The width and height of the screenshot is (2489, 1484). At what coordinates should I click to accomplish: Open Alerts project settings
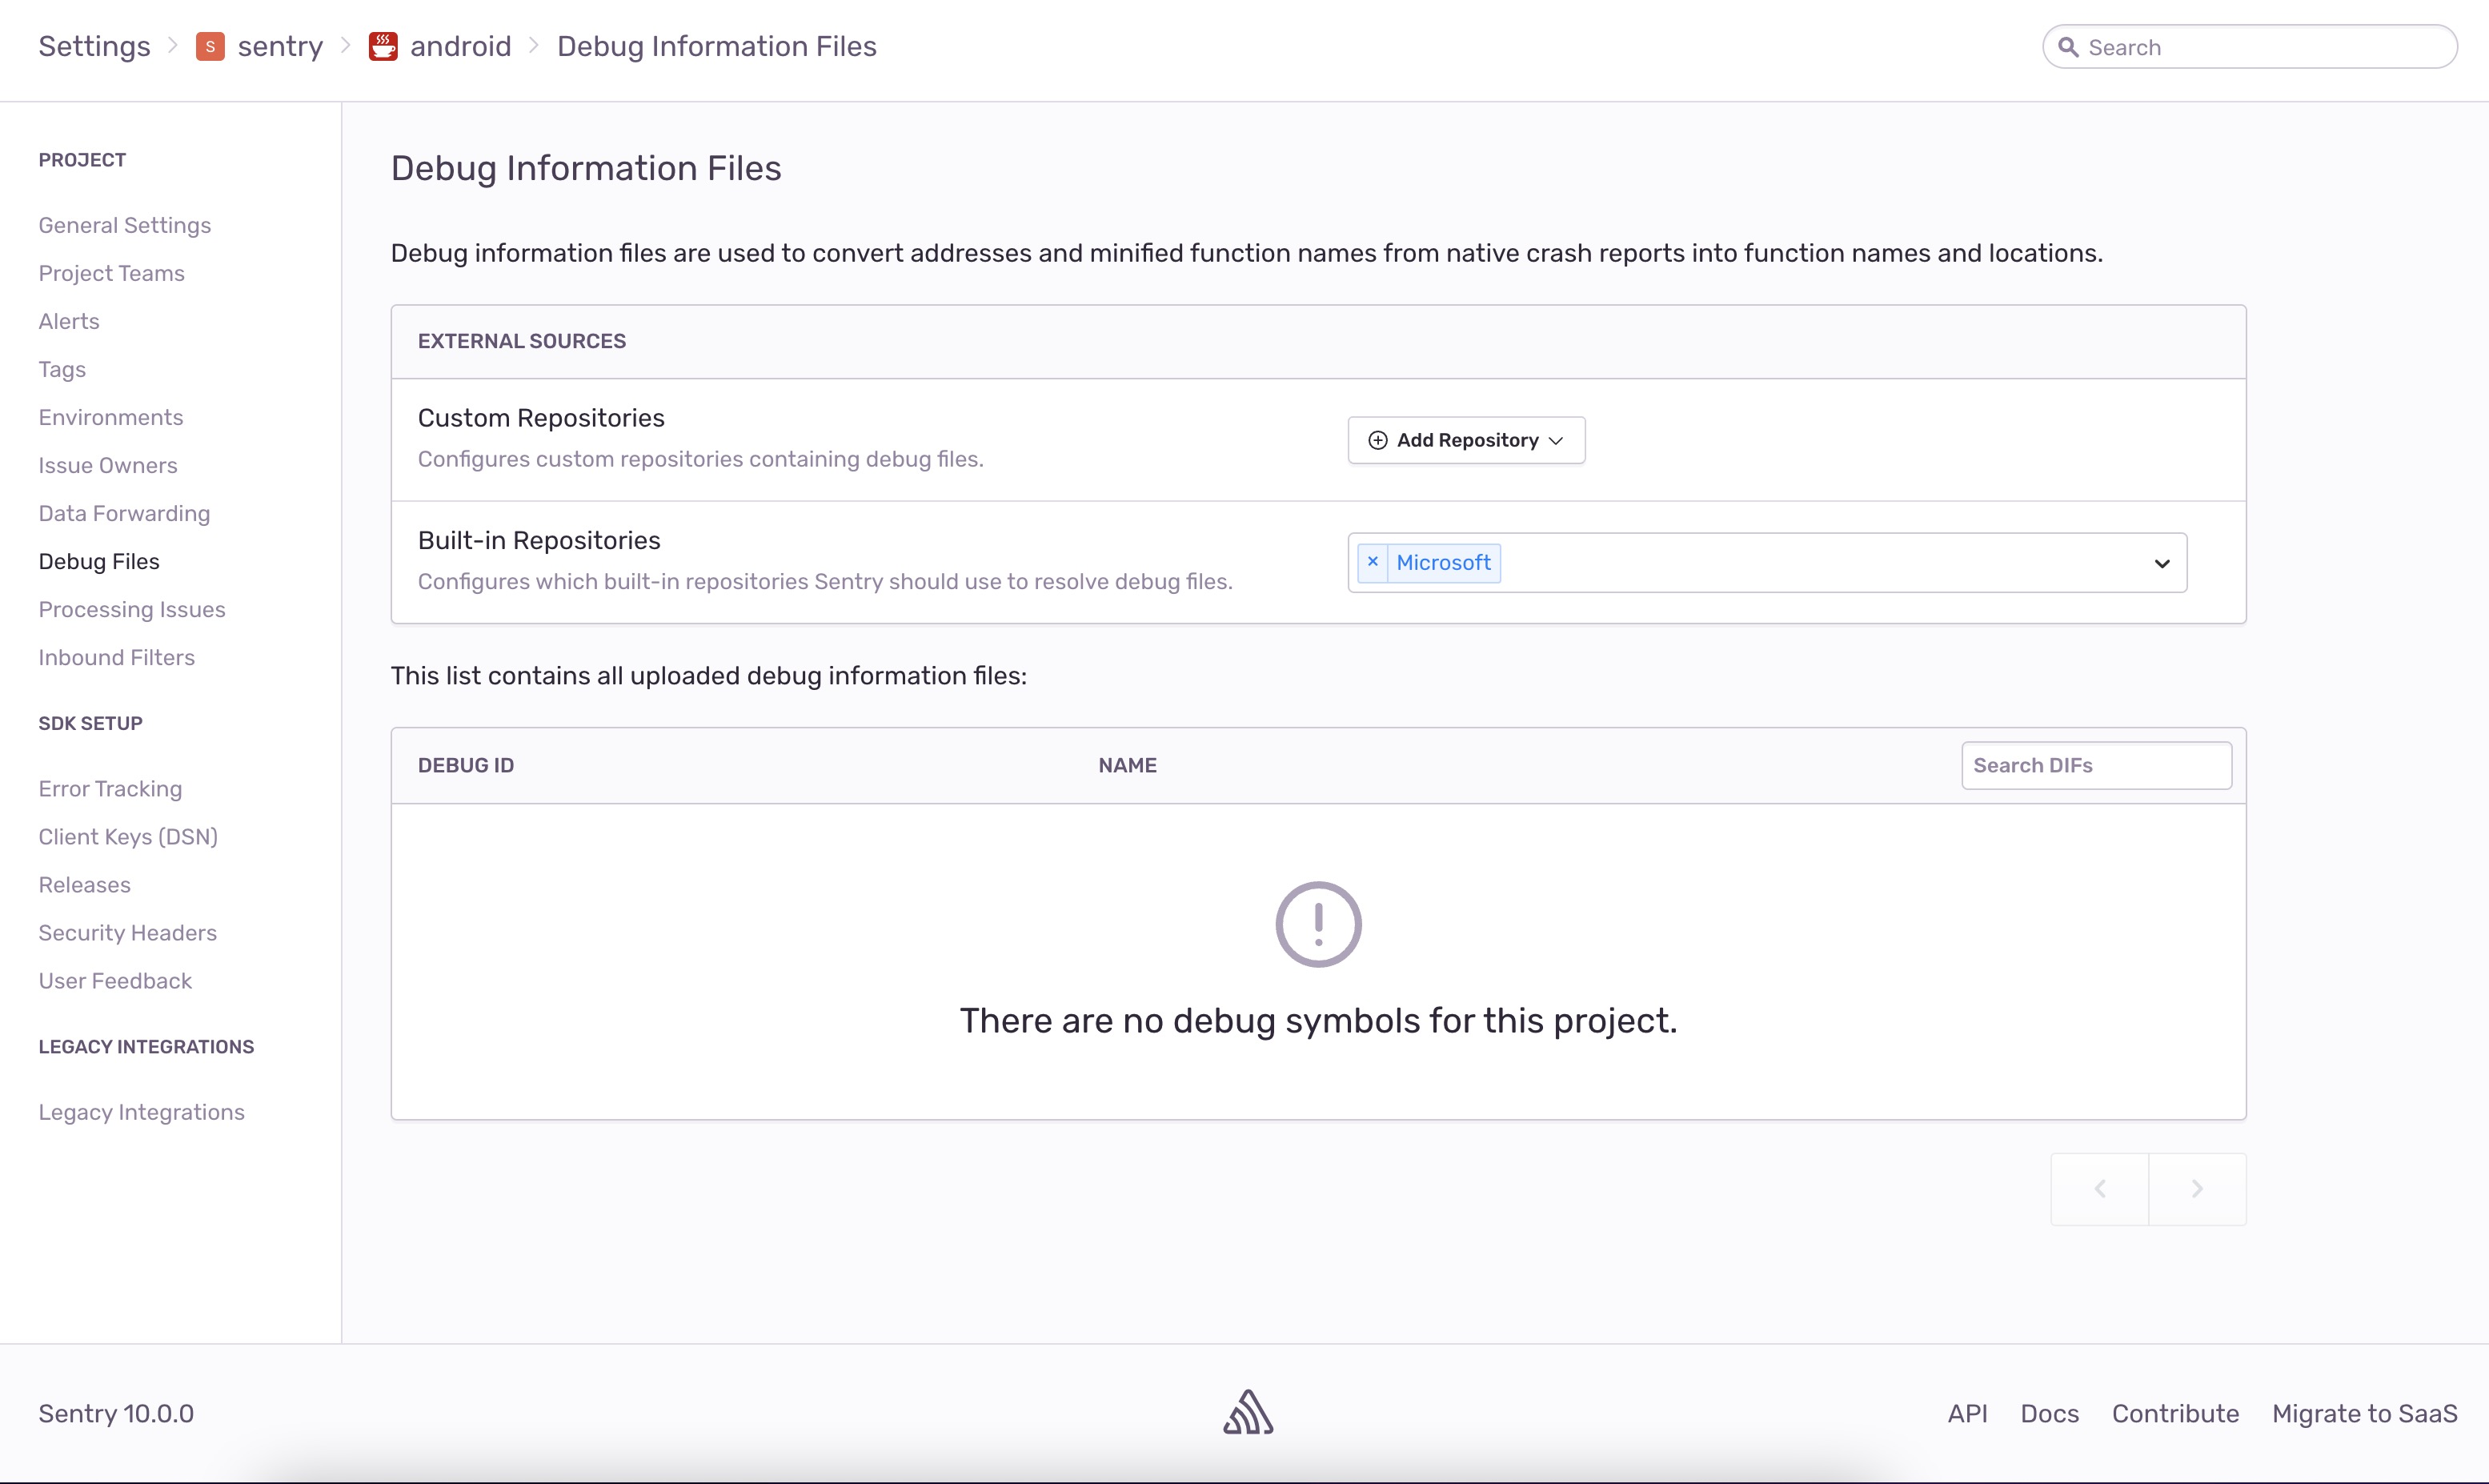68,321
